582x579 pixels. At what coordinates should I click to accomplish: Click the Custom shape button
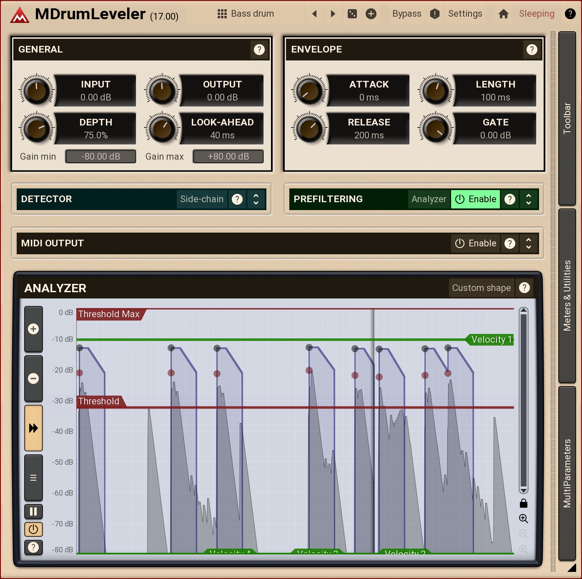tap(482, 288)
